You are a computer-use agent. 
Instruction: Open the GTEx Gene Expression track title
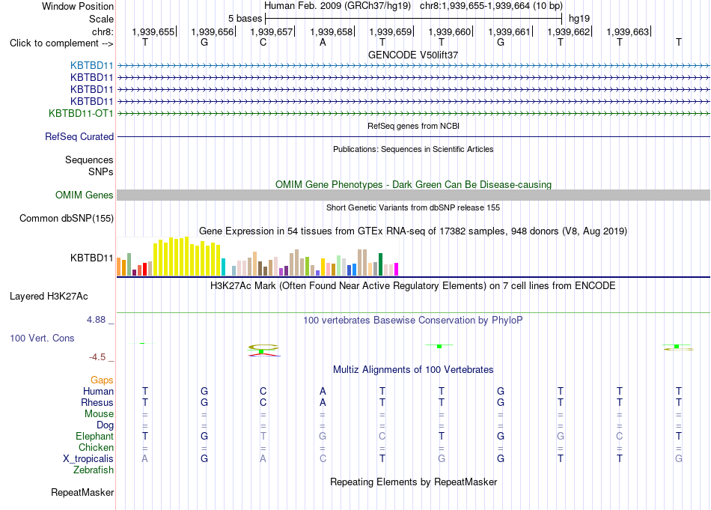(x=413, y=231)
